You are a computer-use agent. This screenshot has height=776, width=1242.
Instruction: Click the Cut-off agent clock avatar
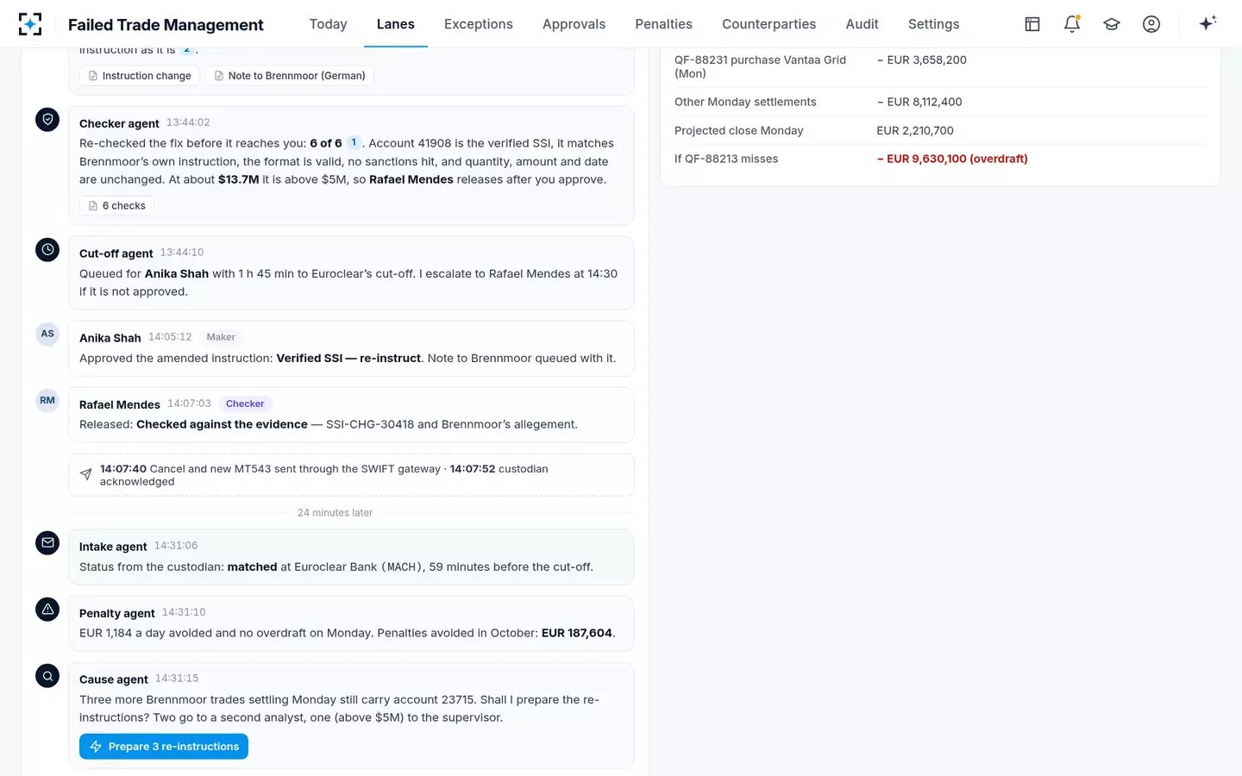click(x=47, y=250)
